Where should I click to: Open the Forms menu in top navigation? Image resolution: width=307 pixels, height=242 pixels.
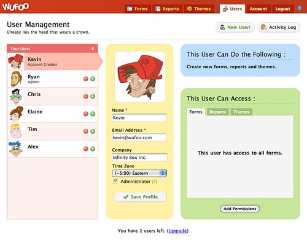pos(138,9)
